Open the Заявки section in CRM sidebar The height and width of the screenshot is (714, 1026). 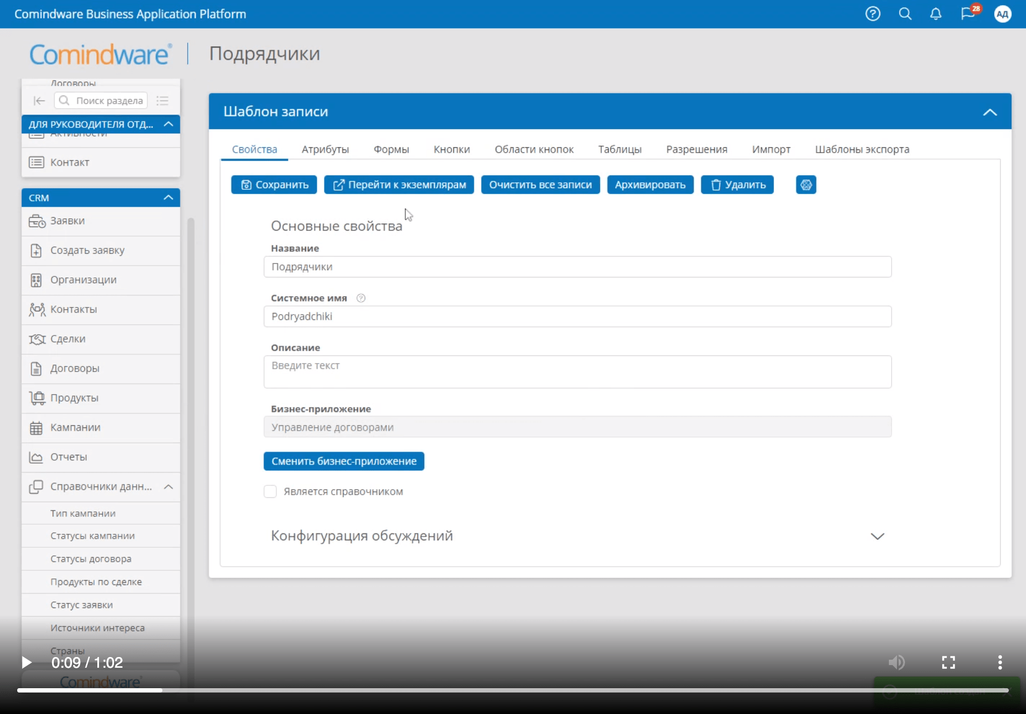[67, 220]
